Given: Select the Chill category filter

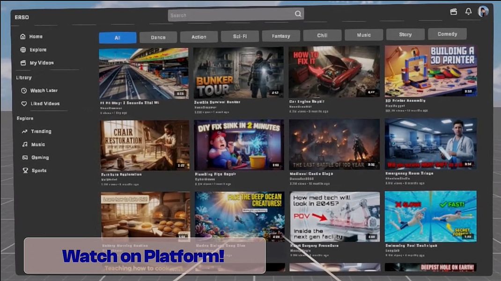Looking at the screenshot, I should point(322,35).
